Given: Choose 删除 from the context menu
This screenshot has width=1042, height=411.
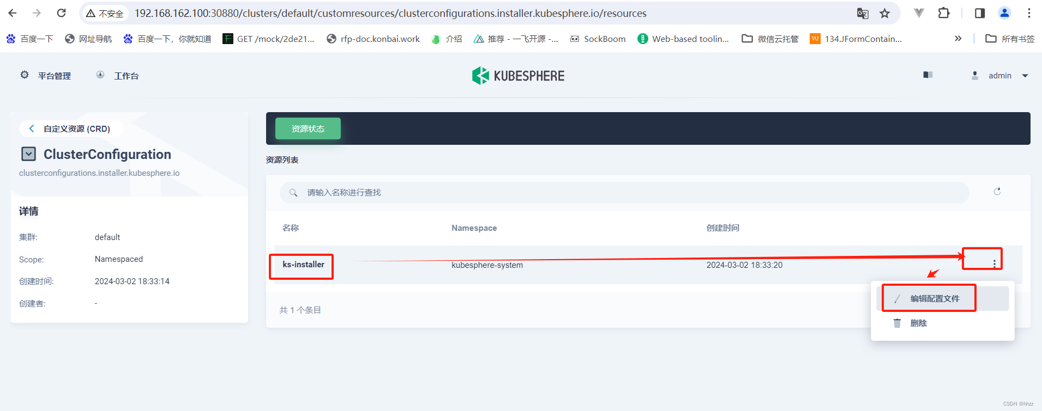Looking at the screenshot, I should [942, 323].
